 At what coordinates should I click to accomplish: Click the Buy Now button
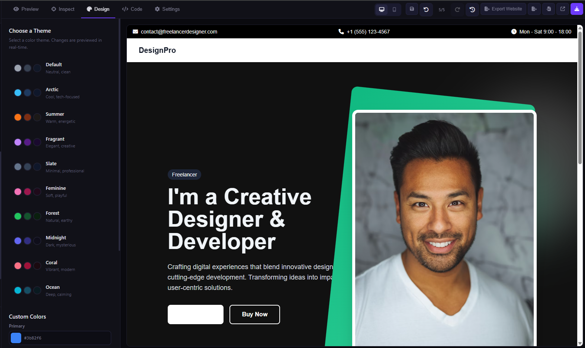[255, 315]
